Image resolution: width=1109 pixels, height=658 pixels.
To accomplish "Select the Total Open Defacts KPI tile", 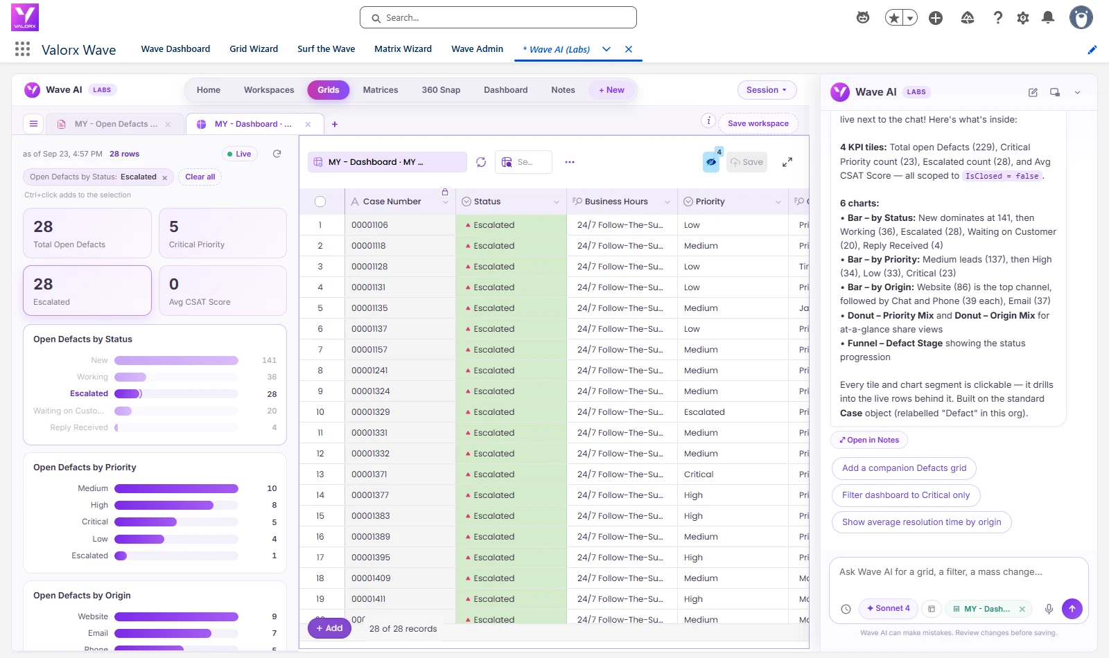I will pyautogui.click(x=87, y=233).
